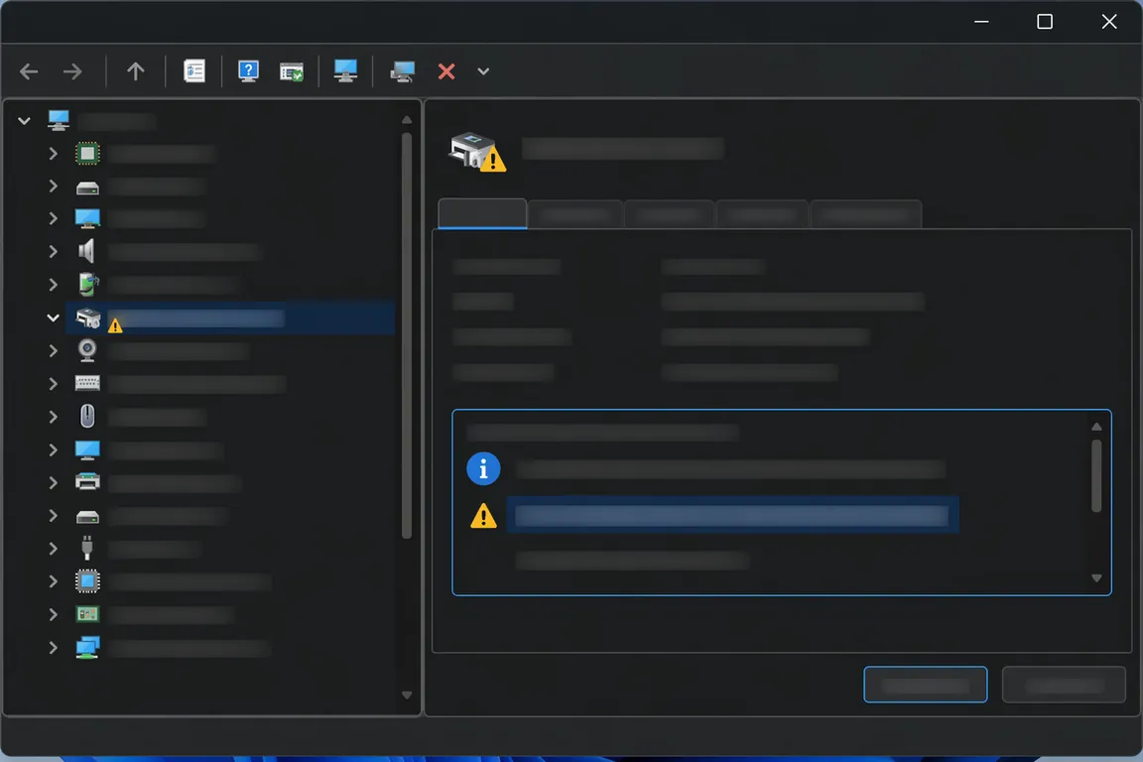Expand the USB plug category chevron

pos(53,548)
